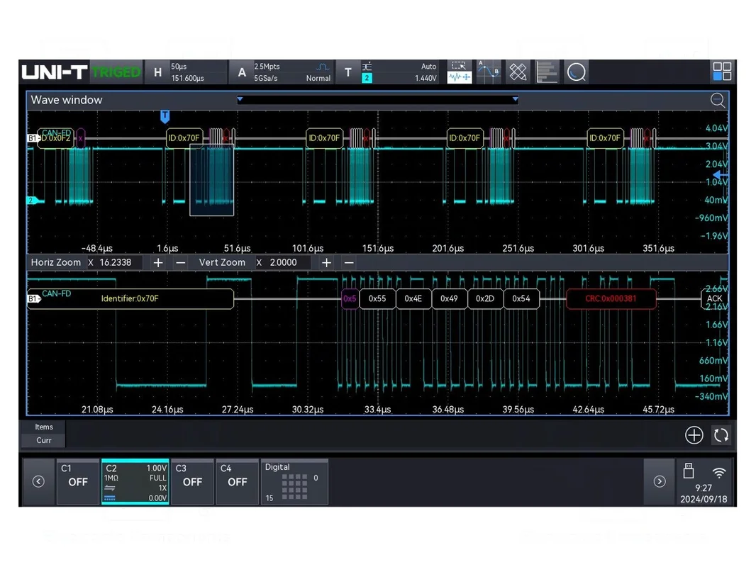Click the ruler and pencil measure icon
This screenshot has height=567, width=756.
coord(518,72)
